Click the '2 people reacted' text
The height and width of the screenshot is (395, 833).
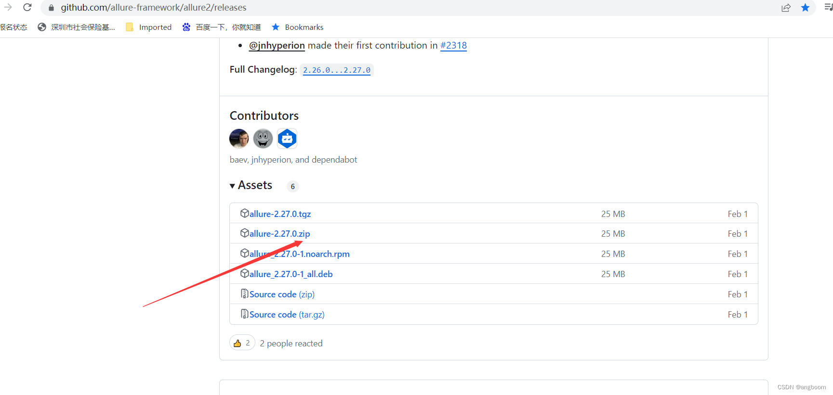291,343
